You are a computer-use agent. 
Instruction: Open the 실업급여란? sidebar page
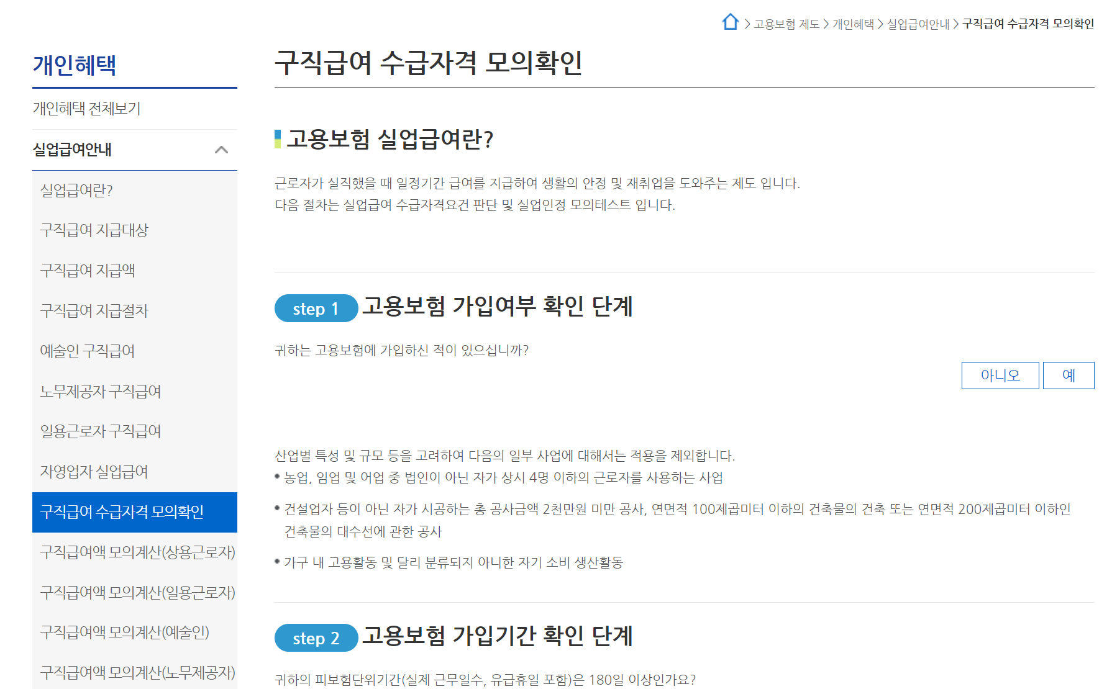[x=71, y=191]
